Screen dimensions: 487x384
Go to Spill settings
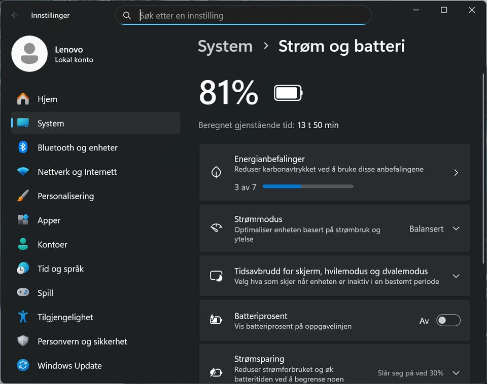[x=96, y=292]
